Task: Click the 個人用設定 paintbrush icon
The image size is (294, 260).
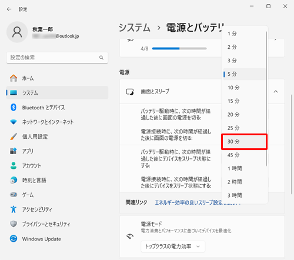Action: coord(14,136)
